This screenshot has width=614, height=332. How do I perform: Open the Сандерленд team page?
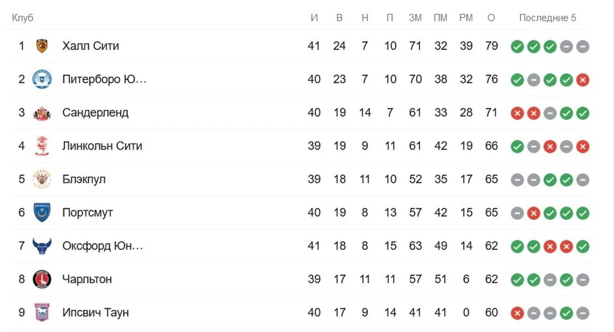point(95,113)
